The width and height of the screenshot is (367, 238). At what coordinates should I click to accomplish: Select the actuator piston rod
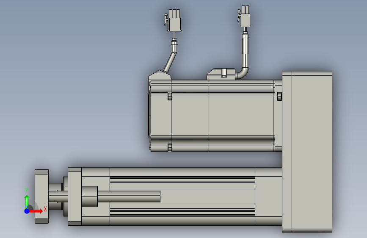point(129,196)
